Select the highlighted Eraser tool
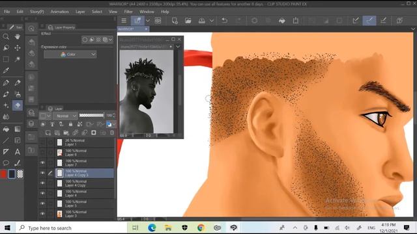Screen dimensions: 417x234 click(18, 105)
